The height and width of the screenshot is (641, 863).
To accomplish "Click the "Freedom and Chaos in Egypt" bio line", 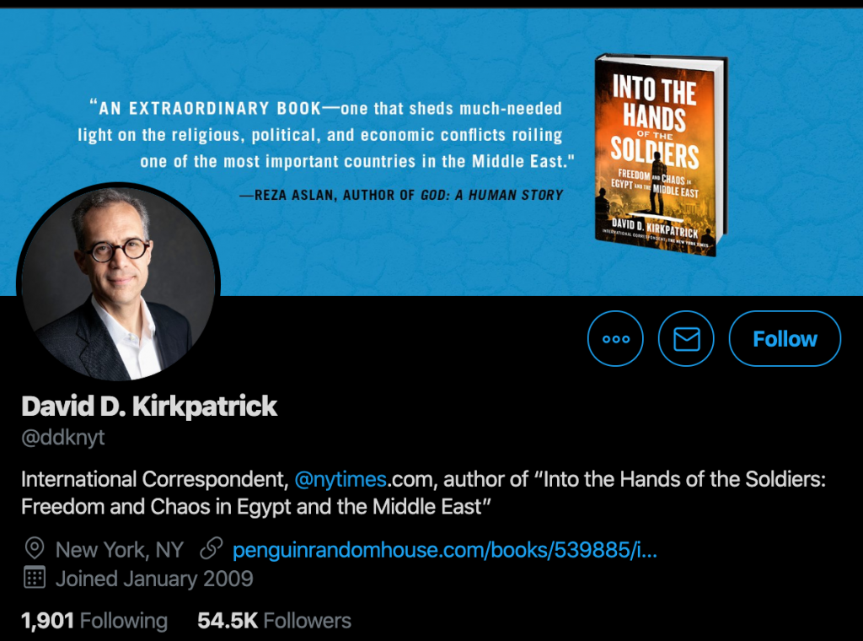I will click(x=256, y=507).
